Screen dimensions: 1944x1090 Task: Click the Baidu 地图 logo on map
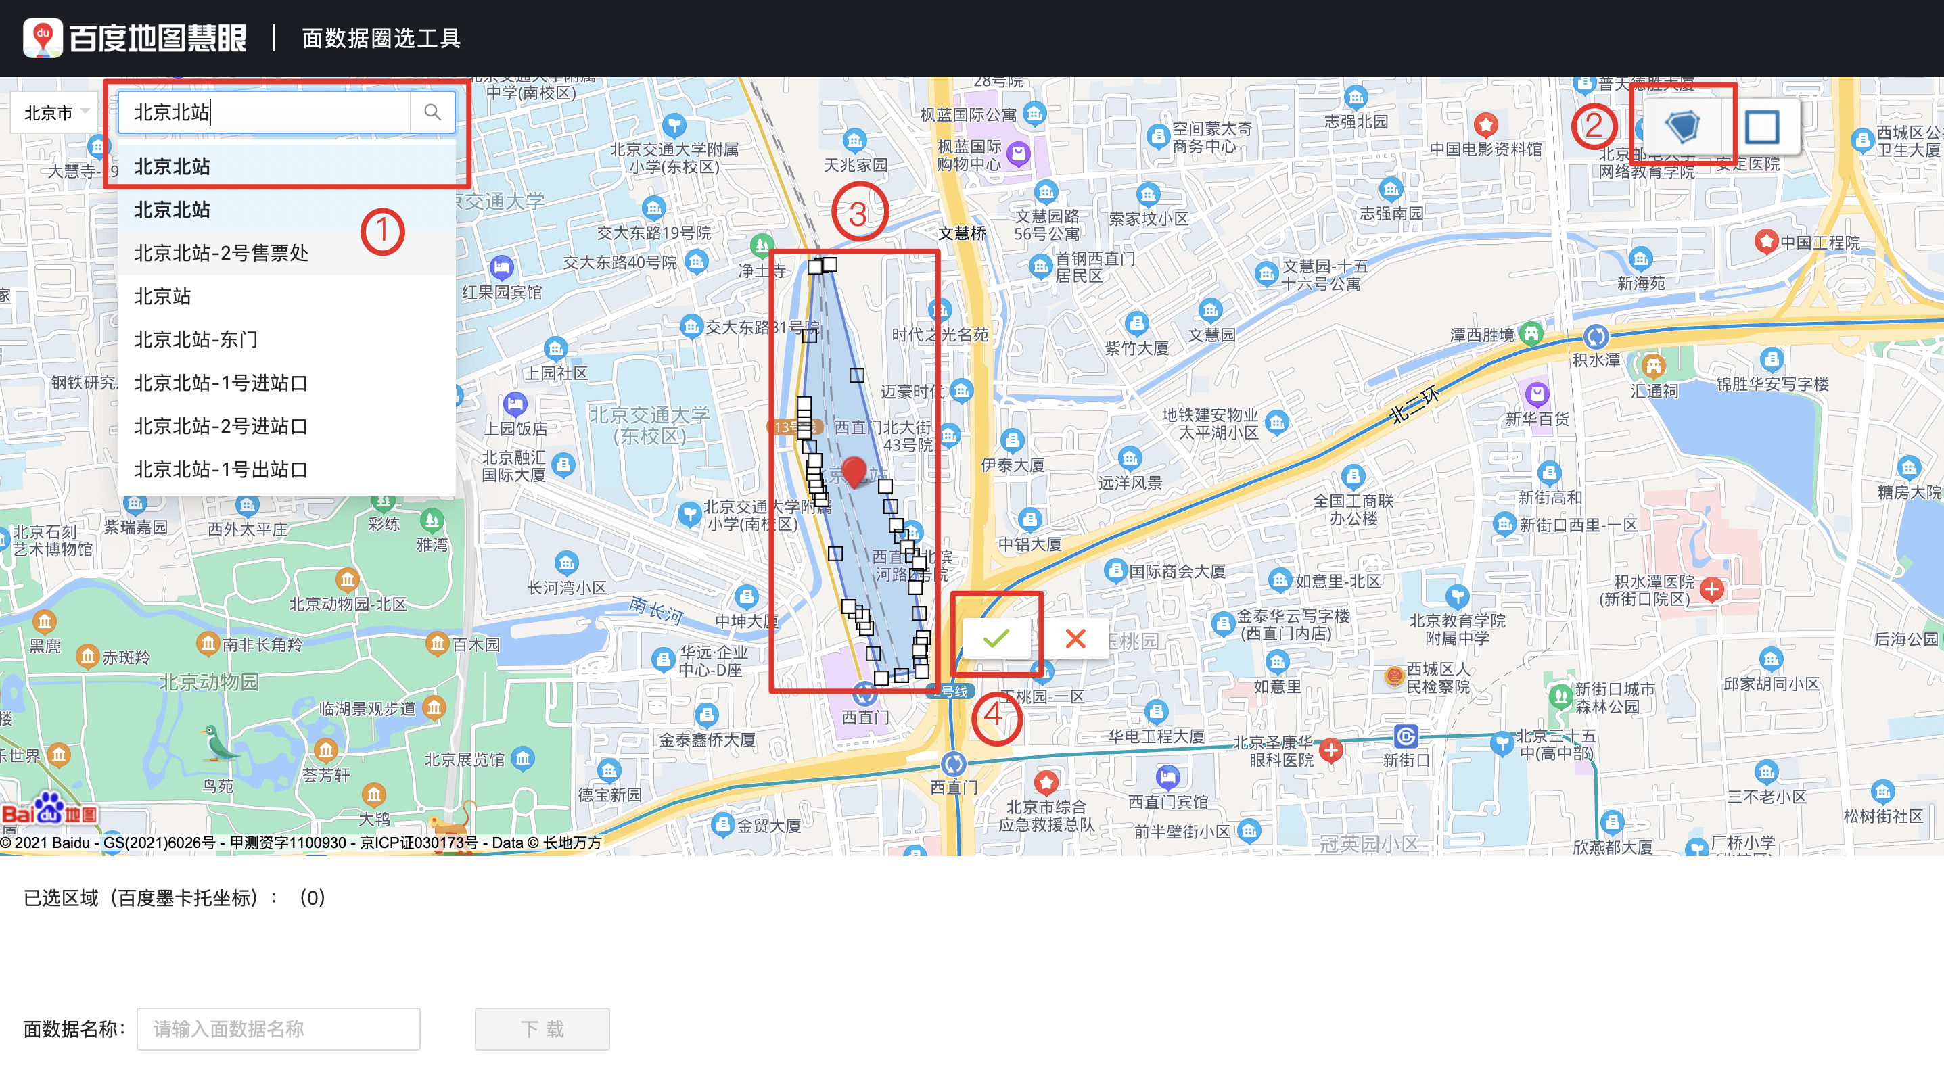click(50, 809)
